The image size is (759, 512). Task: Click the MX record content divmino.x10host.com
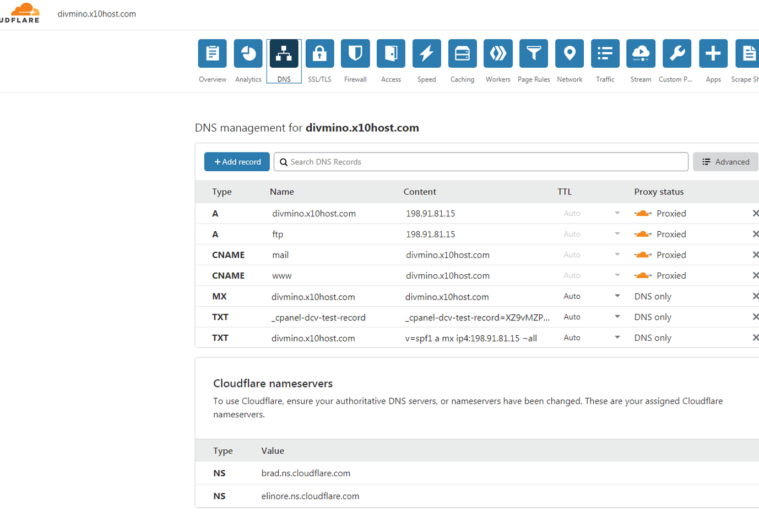click(447, 297)
